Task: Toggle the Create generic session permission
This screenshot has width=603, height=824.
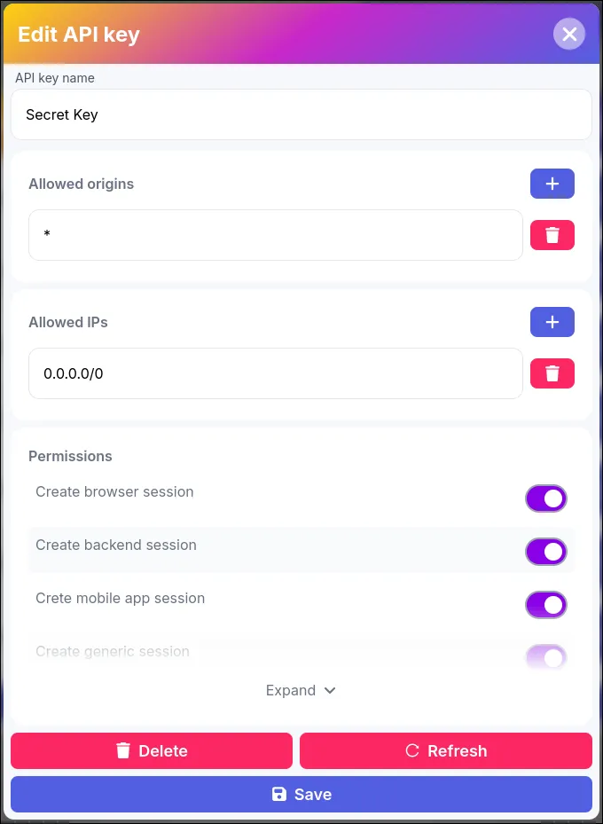Action: pos(545,655)
